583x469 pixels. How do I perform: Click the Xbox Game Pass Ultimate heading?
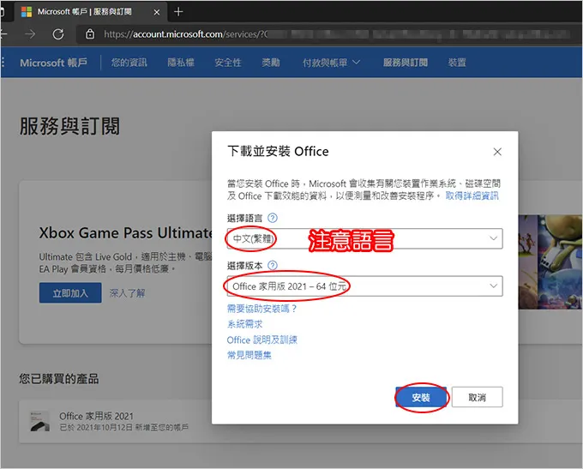click(126, 233)
